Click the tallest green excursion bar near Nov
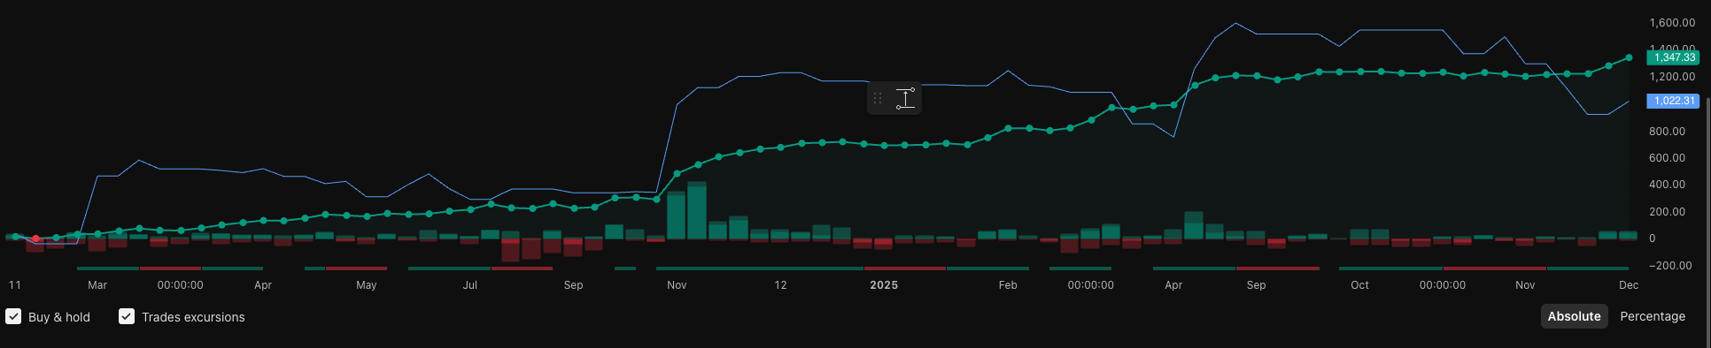Image resolution: width=1711 pixels, height=348 pixels. coord(697,210)
